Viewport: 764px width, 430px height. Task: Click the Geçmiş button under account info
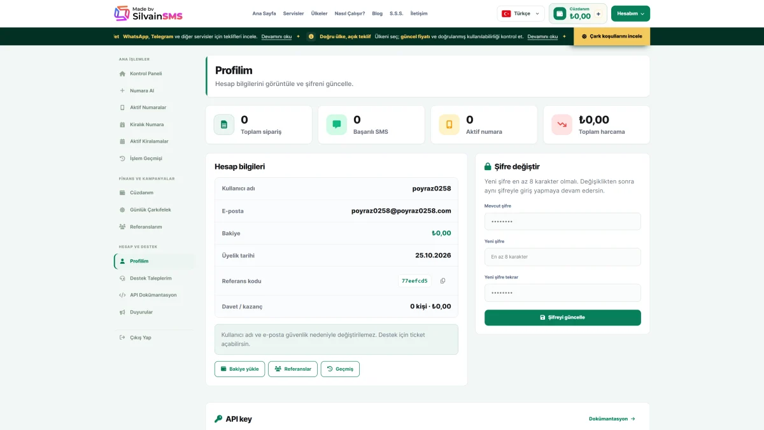(x=340, y=369)
